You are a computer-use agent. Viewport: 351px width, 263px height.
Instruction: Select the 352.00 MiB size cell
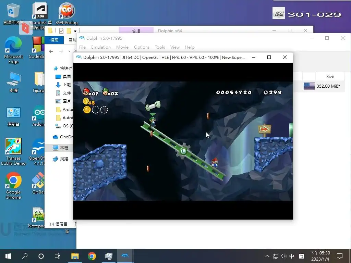pyautogui.click(x=328, y=86)
